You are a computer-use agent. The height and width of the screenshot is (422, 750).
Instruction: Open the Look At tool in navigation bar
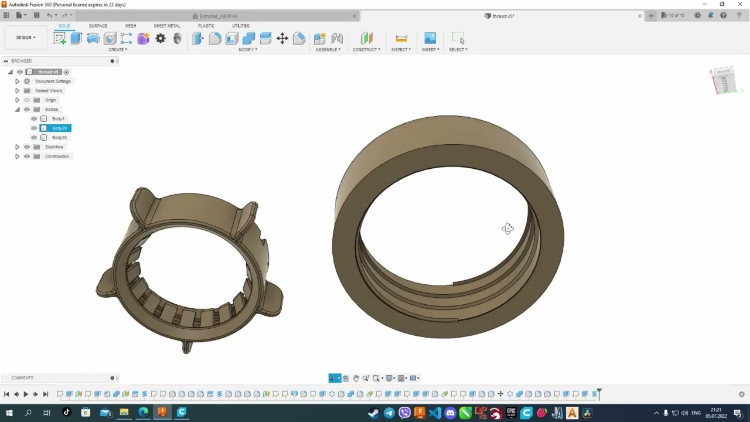[346, 378]
